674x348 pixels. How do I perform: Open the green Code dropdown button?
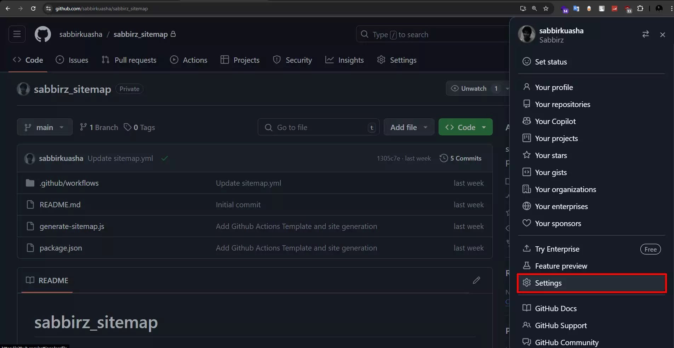(x=465, y=127)
